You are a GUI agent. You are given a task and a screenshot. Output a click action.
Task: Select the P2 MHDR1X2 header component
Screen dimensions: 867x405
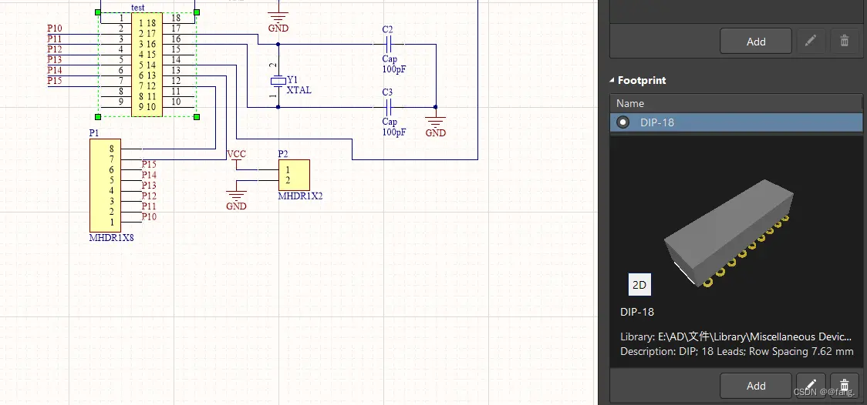pos(294,175)
